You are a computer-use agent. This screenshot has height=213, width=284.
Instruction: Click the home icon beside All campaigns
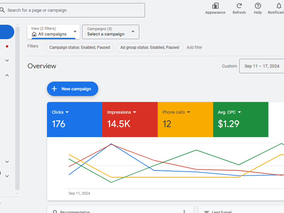click(x=34, y=34)
